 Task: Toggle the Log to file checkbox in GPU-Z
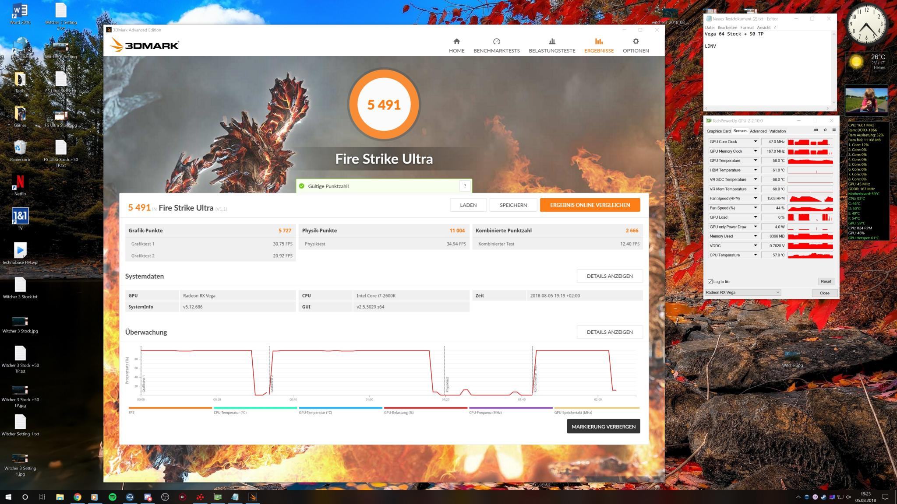[710, 282]
